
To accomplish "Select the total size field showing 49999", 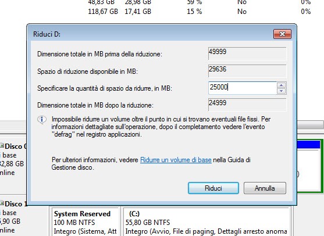I will pyautogui.click(x=247, y=53).
